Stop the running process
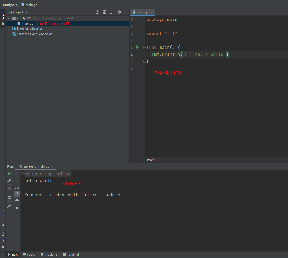Screen dimensions: 288x258 point(9,189)
